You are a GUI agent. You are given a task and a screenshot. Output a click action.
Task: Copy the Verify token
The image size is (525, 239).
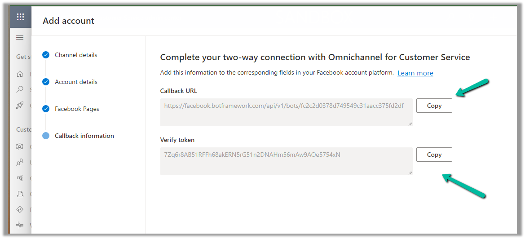434,155
